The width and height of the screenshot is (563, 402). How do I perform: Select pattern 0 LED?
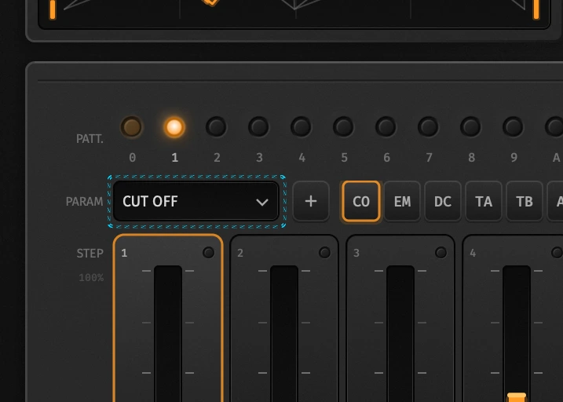(x=131, y=126)
